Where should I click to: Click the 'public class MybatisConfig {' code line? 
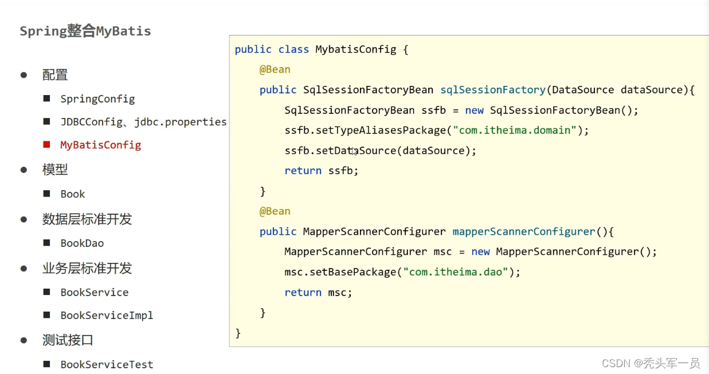[x=322, y=49]
